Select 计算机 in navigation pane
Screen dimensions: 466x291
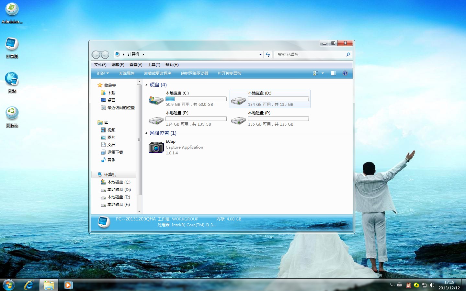click(114, 174)
